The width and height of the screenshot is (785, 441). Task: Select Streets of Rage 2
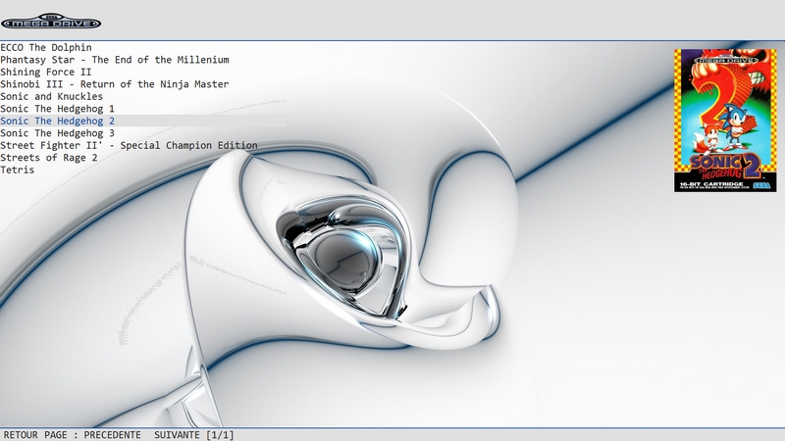49,158
